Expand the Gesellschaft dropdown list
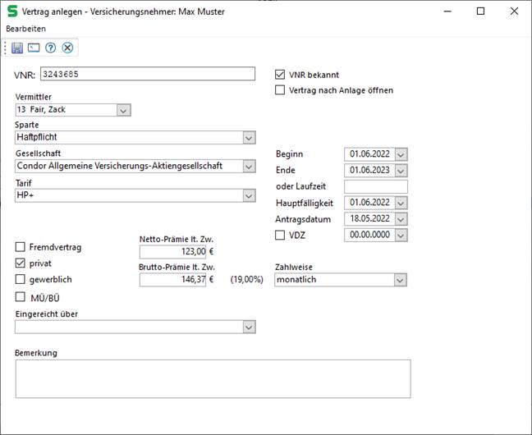 [x=249, y=167]
